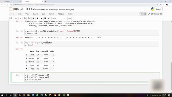172x97 pixels.
Task: Open the Edit menu
Action: pyautogui.click(x=20, y=14)
